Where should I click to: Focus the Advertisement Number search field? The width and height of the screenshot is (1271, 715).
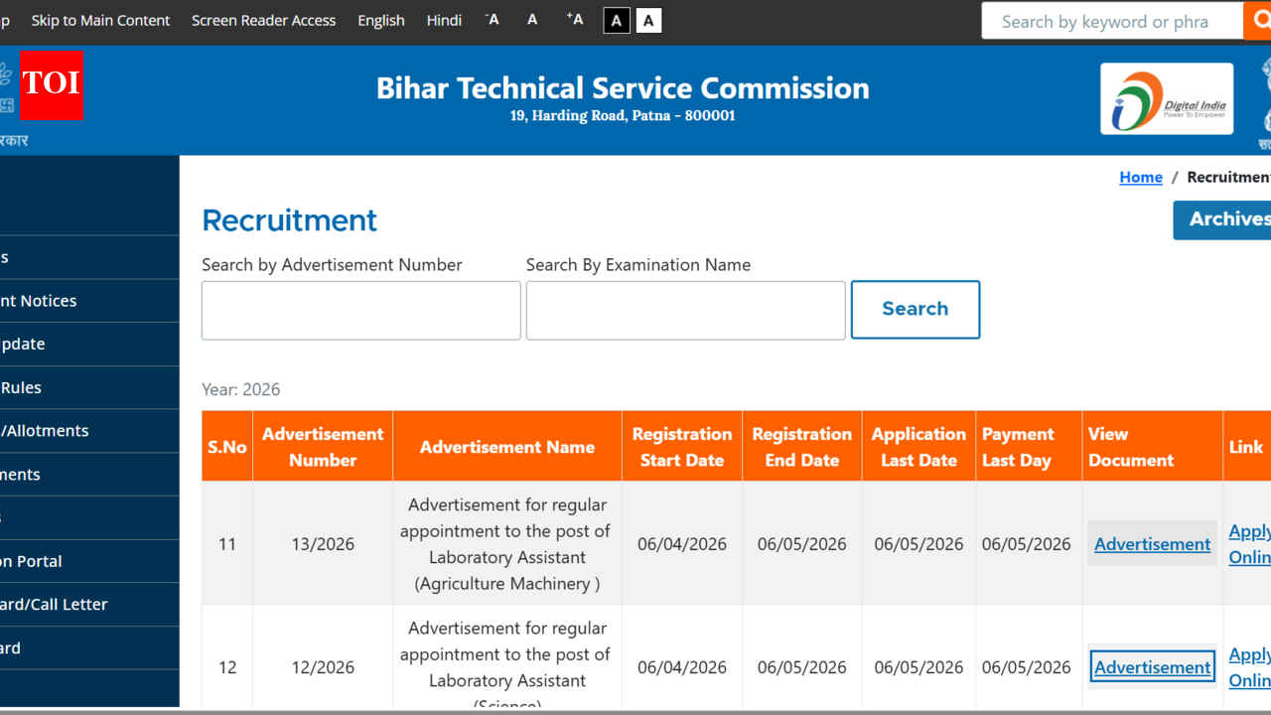coord(361,310)
